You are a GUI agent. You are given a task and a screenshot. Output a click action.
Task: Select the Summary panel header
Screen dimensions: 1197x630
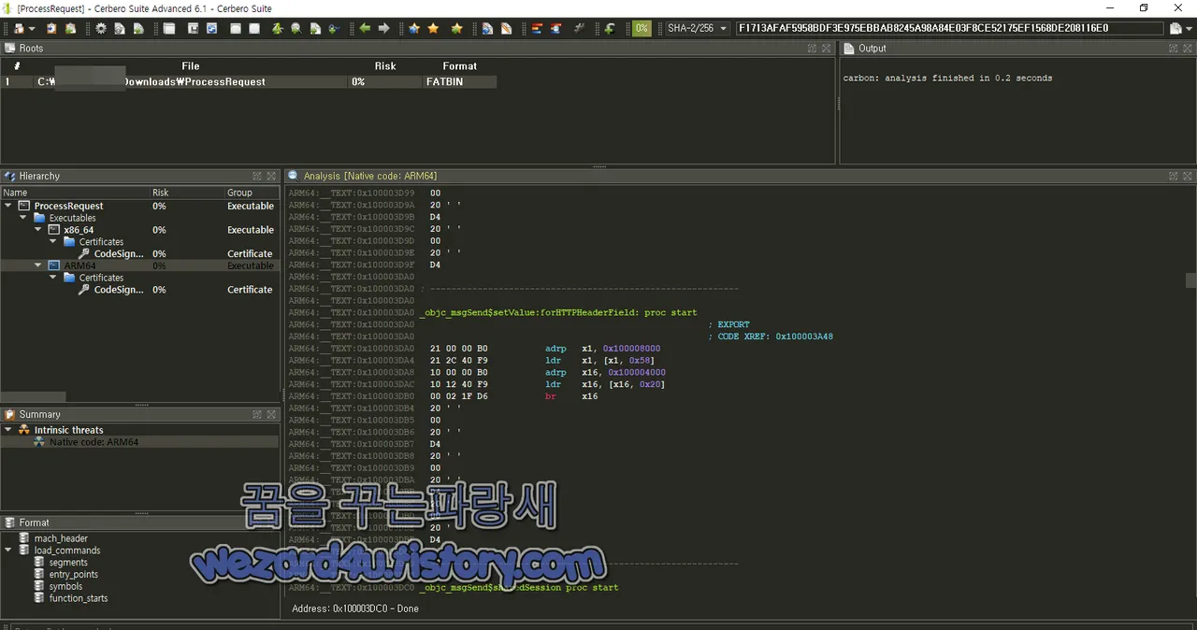click(39, 414)
